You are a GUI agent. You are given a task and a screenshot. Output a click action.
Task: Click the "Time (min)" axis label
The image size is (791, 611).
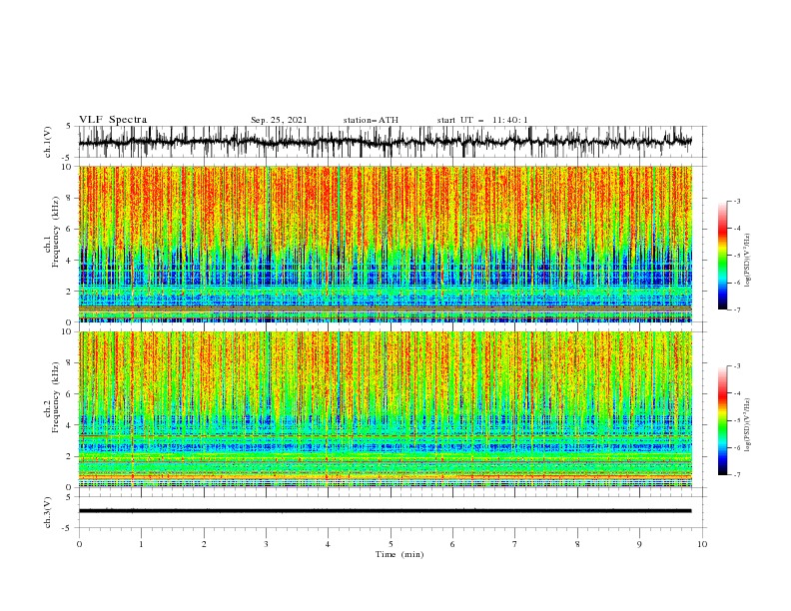[x=399, y=554]
